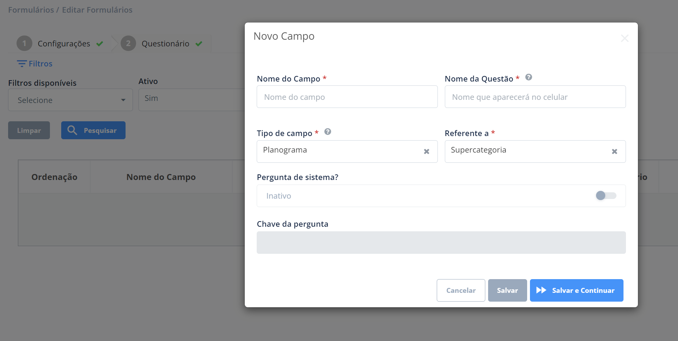The height and width of the screenshot is (341, 678).
Task: Click the step 1 circle
Action: [24, 43]
